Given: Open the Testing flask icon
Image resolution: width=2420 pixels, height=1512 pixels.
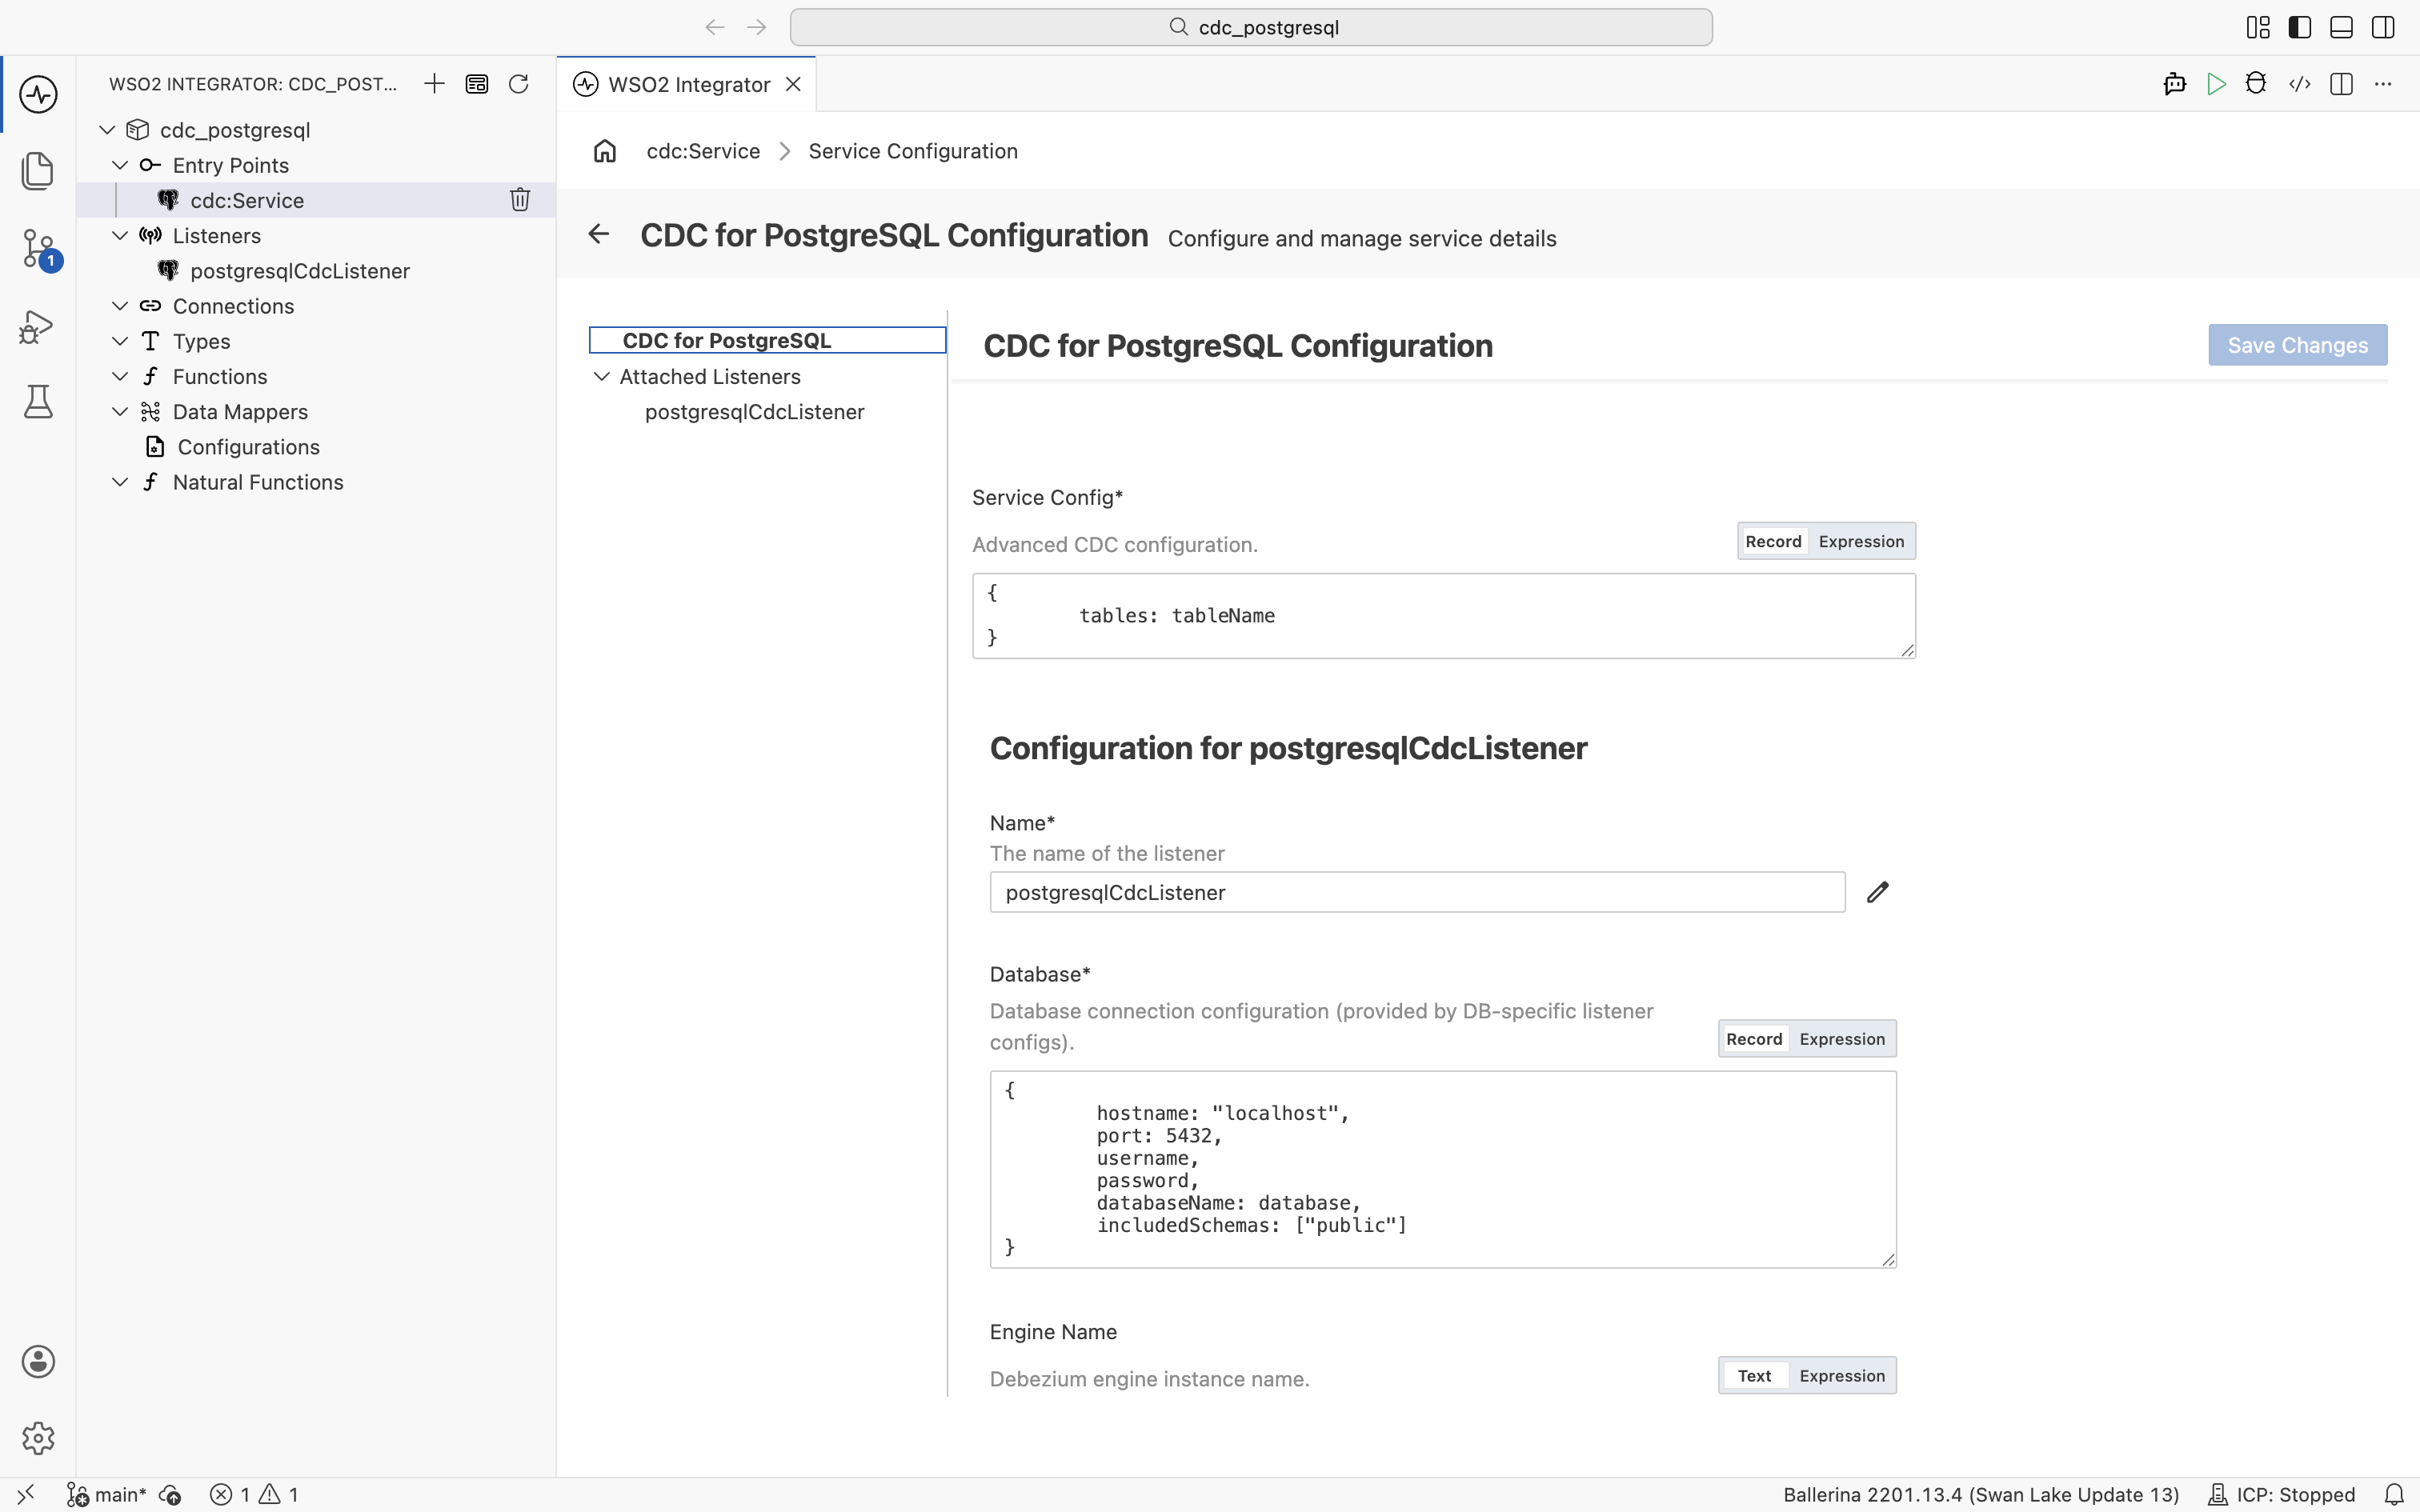Looking at the screenshot, I should (x=38, y=402).
